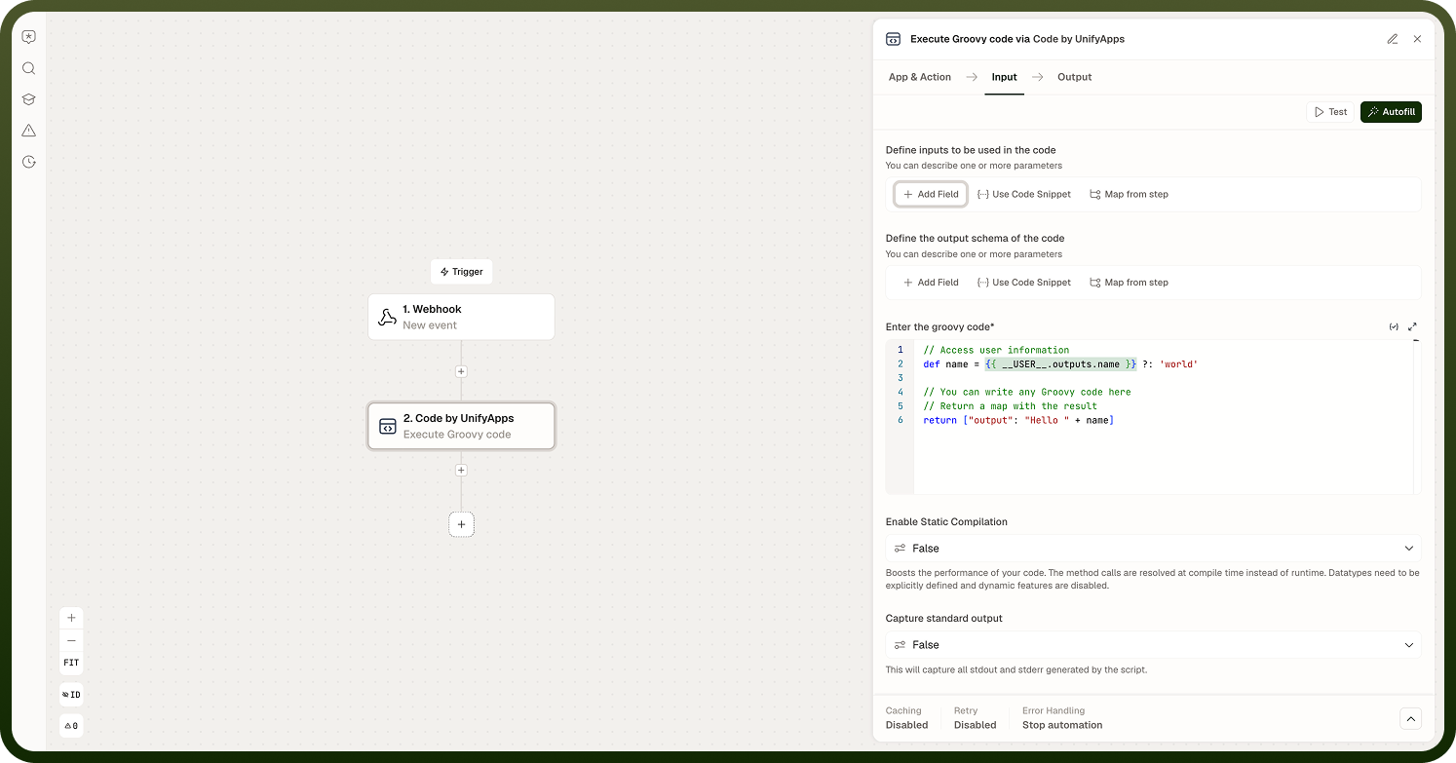Click the Autofill button
Screen dimensions: 1456x763
1391,112
